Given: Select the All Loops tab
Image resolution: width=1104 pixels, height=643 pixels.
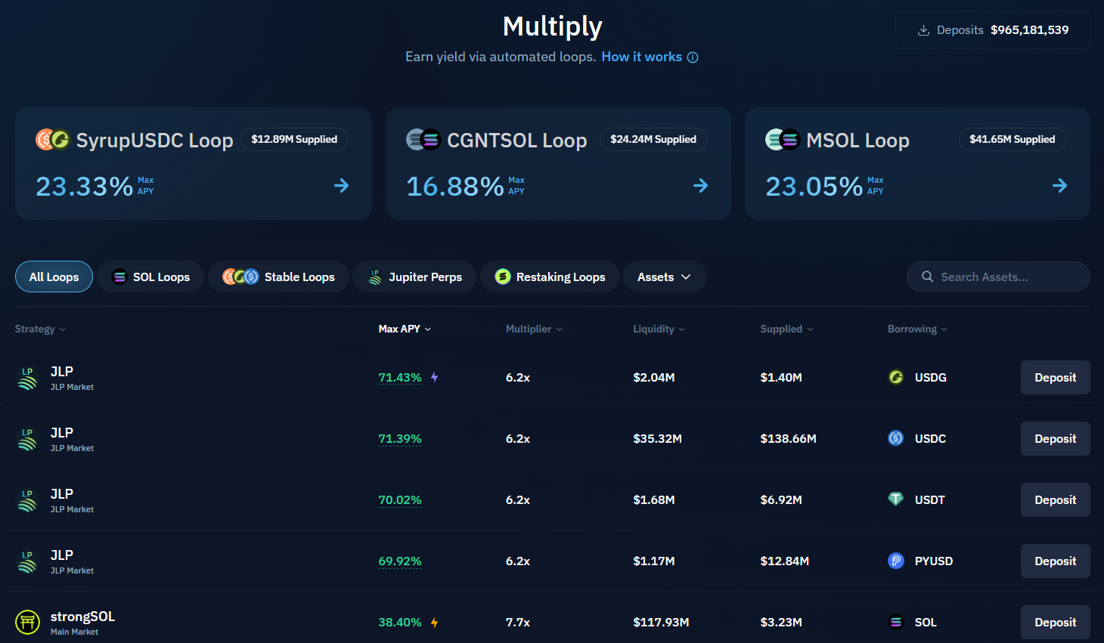Looking at the screenshot, I should 54,277.
